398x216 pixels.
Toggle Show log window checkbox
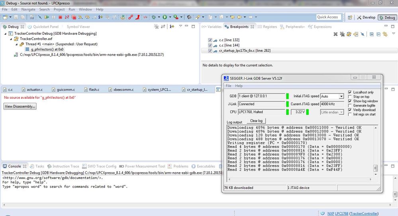coord(350,101)
